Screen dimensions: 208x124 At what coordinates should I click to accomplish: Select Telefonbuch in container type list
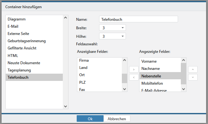click(34, 77)
